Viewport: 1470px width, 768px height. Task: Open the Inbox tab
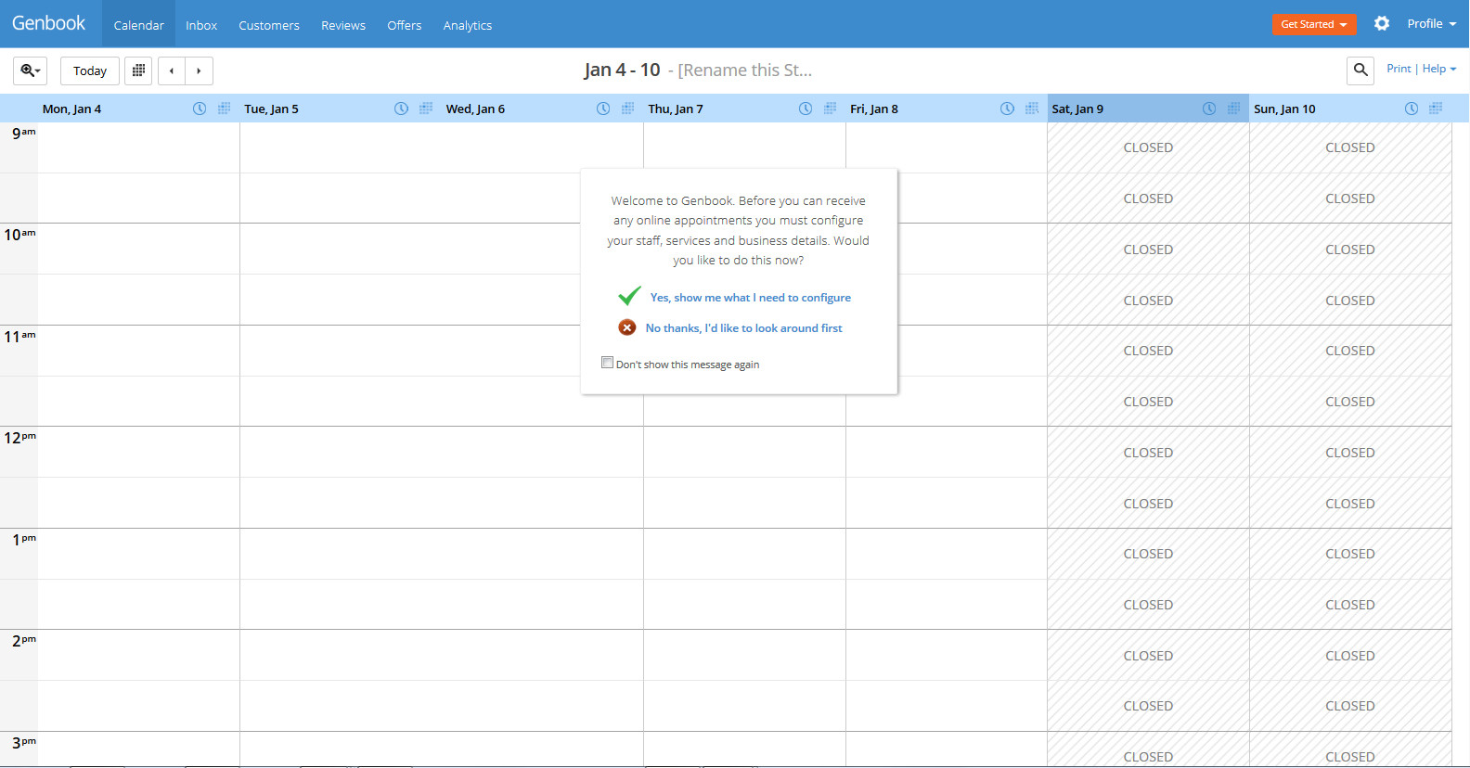pos(201,25)
